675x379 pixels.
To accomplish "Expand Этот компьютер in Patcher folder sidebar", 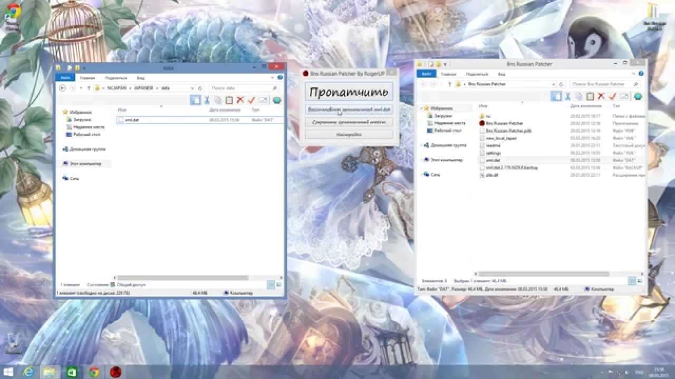I will pos(421,159).
